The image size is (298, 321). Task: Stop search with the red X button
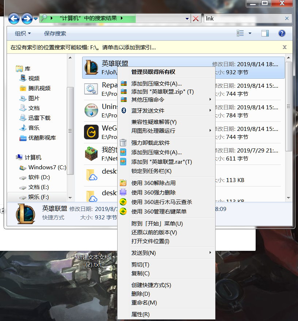pyautogui.click(x=196, y=19)
